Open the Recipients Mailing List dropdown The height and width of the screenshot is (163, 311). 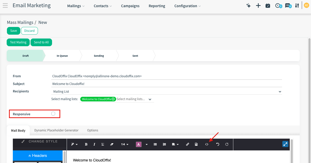(x=167, y=91)
